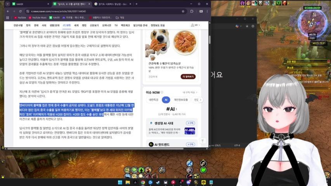Image resolution: width=331 pixels, height=186 pixels.
Task: Open the bookmarks bar apps grid icon
Action: (8, 18)
